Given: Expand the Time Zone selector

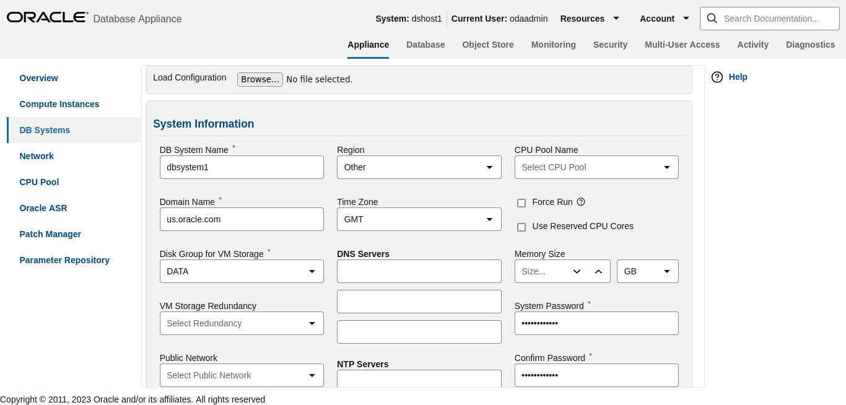Looking at the screenshot, I should click(x=489, y=219).
